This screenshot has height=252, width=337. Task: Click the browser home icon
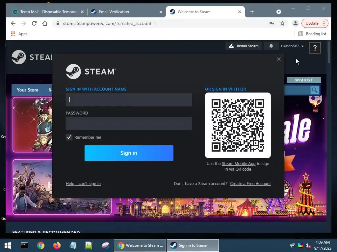(x=45, y=23)
